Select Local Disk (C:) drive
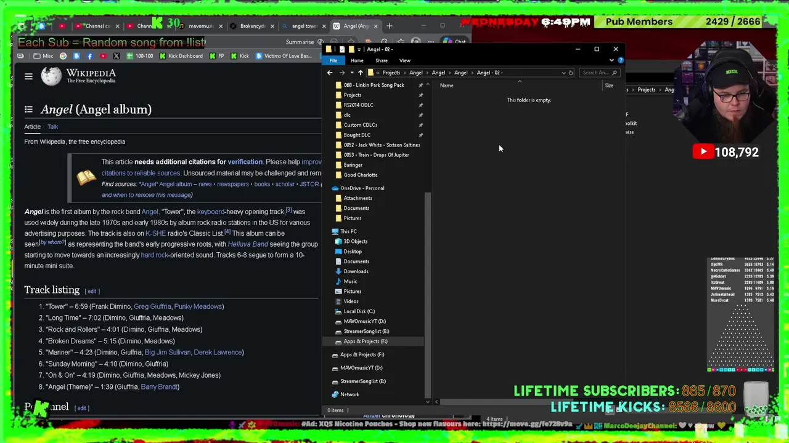The width and height of the screenshot is (789, 443). pos(359,311)
